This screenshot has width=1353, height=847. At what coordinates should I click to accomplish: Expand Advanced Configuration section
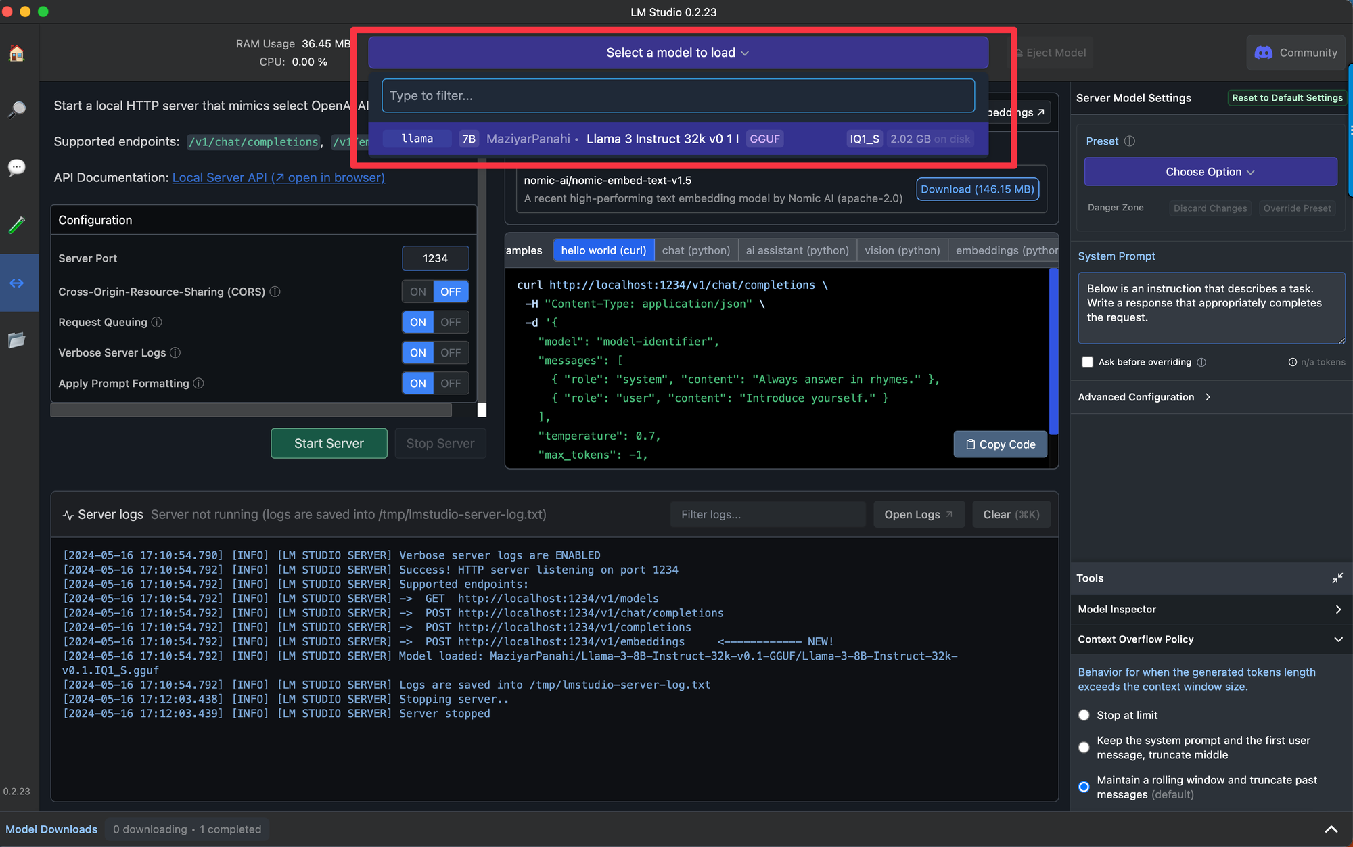(1209, 396)
